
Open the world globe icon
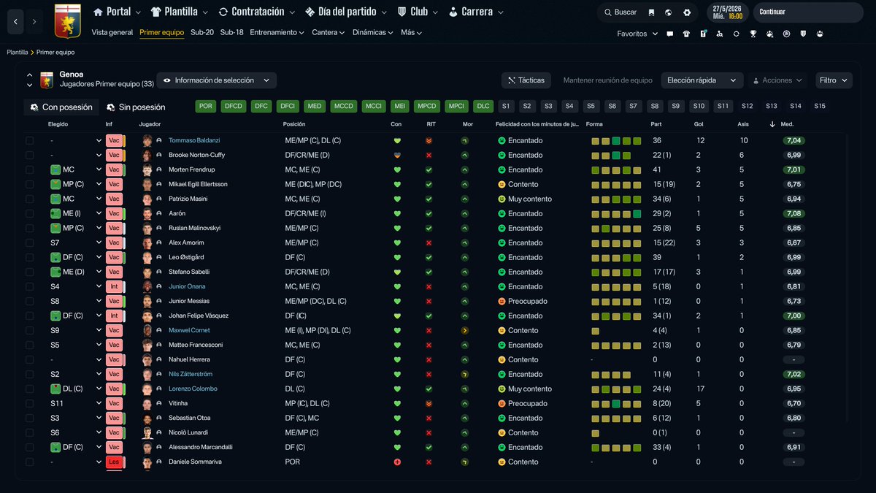[x=669, y=12]
